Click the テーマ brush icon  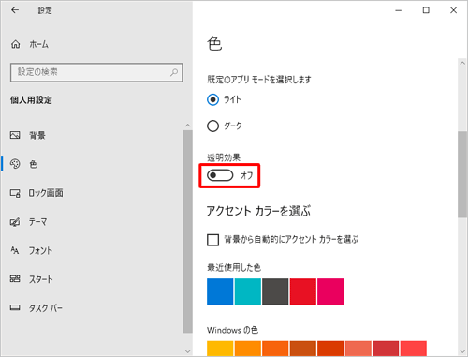(x=15, y=222)
